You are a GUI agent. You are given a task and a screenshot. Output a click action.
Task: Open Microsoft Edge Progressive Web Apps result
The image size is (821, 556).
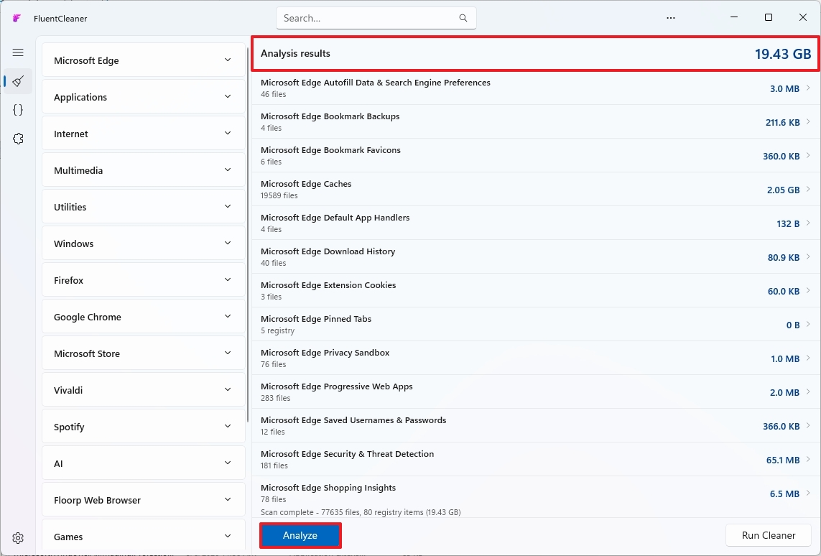pos(535,391)
